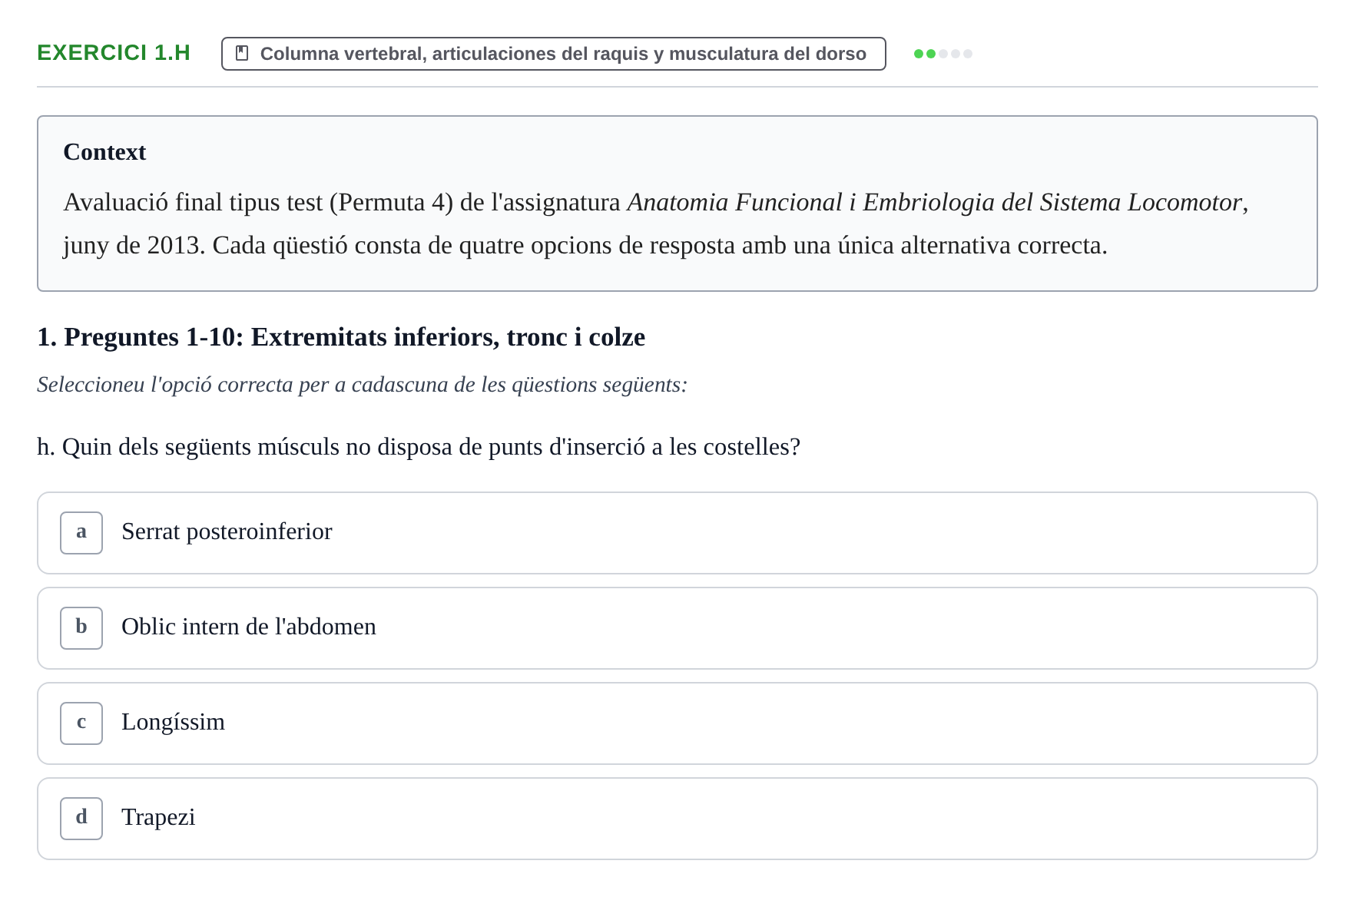
Task: Click the letter a badge
Action: (81, 533)
